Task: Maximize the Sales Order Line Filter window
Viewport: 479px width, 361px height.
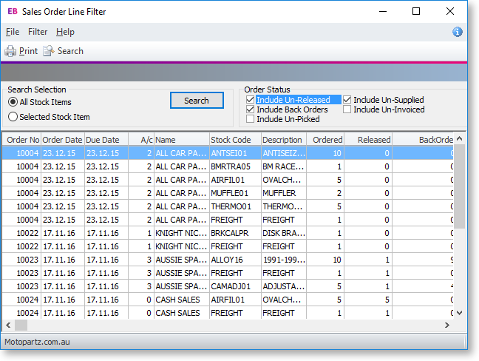Action: pos(416,11)
